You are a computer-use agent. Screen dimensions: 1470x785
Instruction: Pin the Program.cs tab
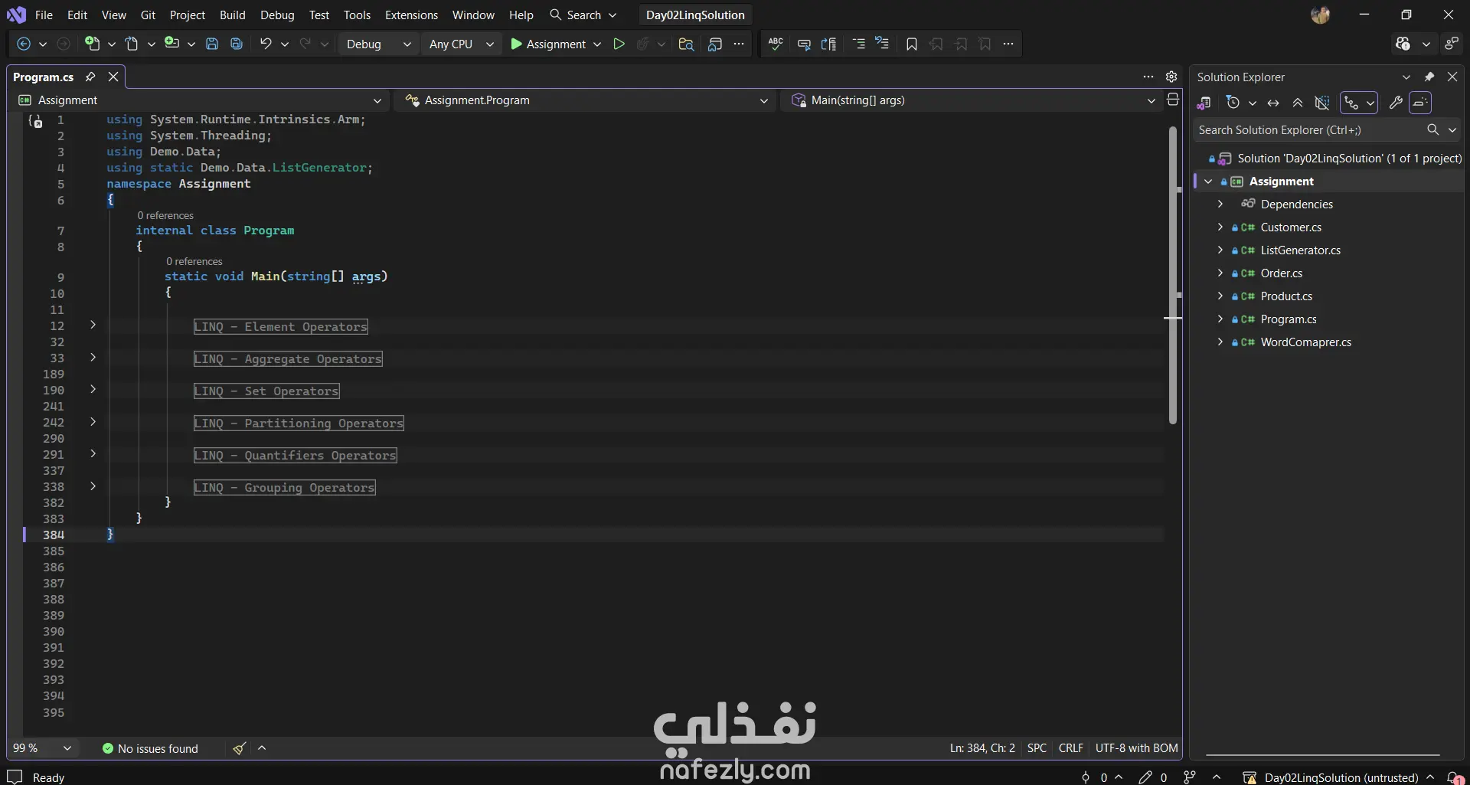point(90,77)
